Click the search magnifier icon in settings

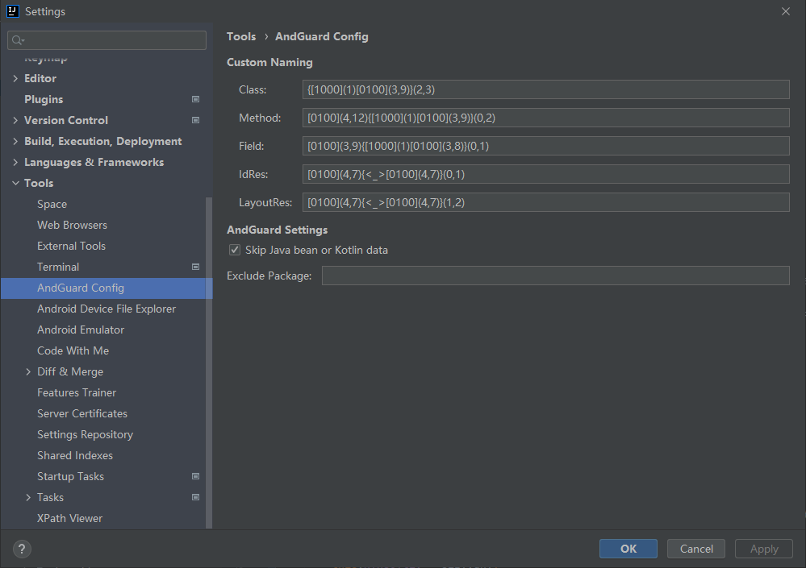tap(18, 40)
